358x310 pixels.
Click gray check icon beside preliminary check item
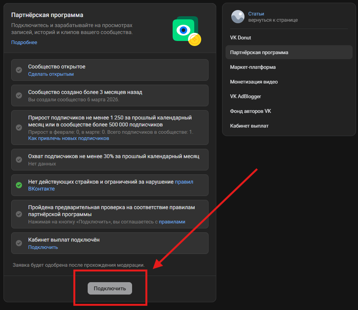[19, 214]
